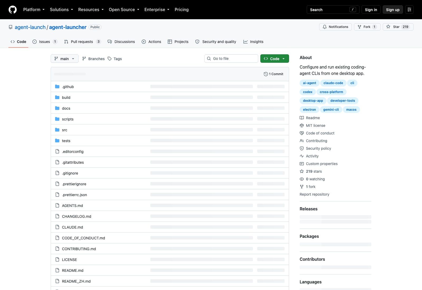Expand the Resources menu
The width and height of the screenshot is (422, 290).
(91, 9)
